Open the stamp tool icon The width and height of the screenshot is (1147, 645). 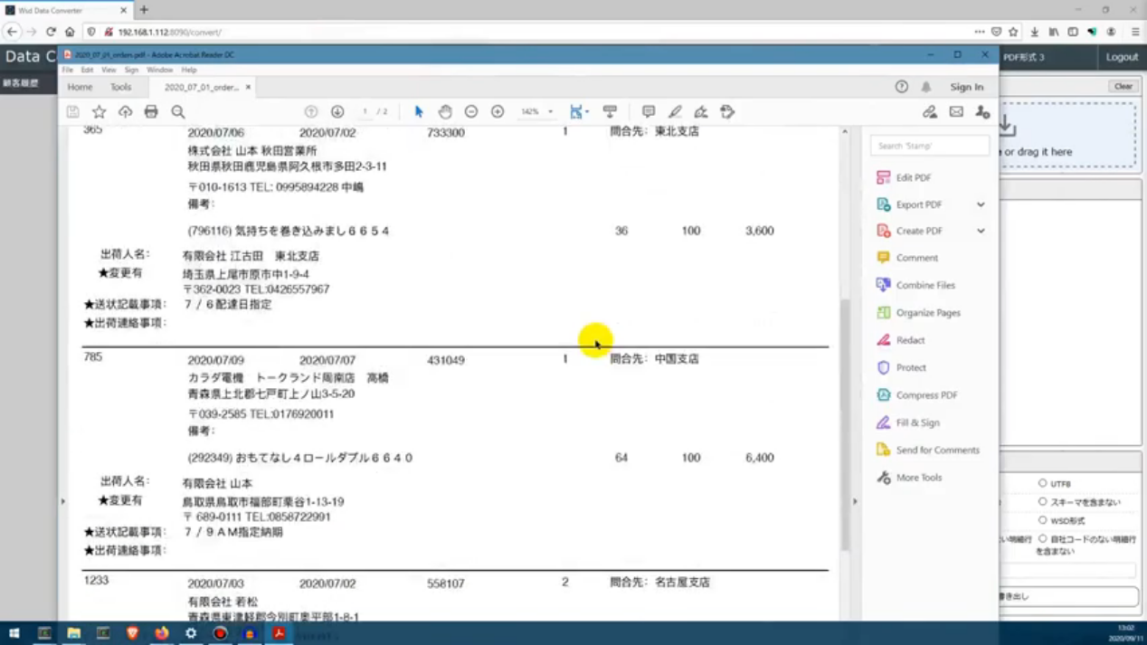727,112
